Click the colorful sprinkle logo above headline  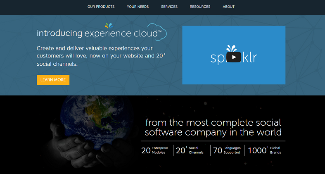109,26
